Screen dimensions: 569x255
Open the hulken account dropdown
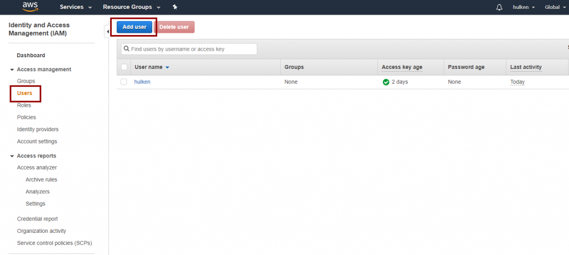pos(523,7)
